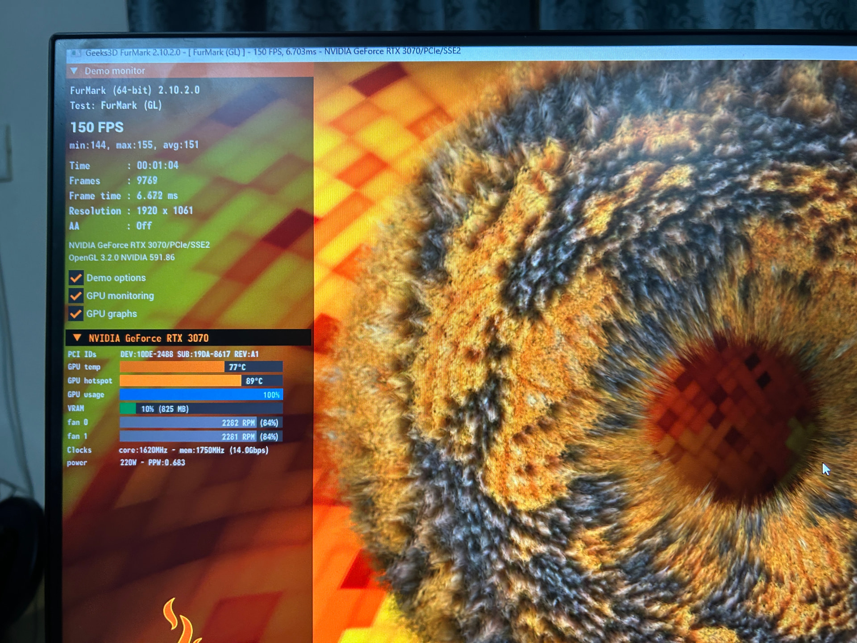The width and height of the screenshot is (857, 643).
Task: Click the large 150 FPS readout
Action: pos(97,127)
